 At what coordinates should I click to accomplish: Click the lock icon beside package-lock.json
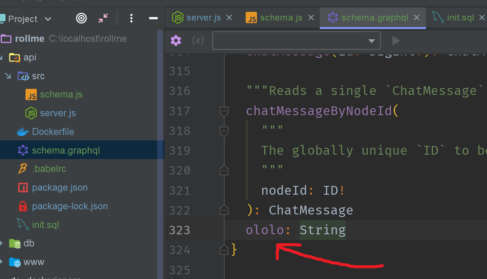[x=23, y=206]
